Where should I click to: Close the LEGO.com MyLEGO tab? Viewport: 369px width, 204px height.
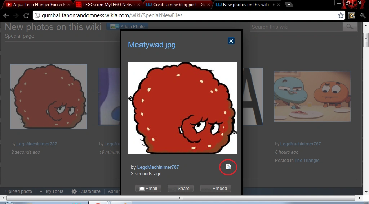[x=139, y=4]
